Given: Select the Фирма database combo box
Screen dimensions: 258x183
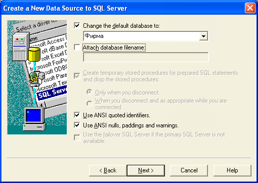Looking at the screenshot, I should tap(146, 36).
